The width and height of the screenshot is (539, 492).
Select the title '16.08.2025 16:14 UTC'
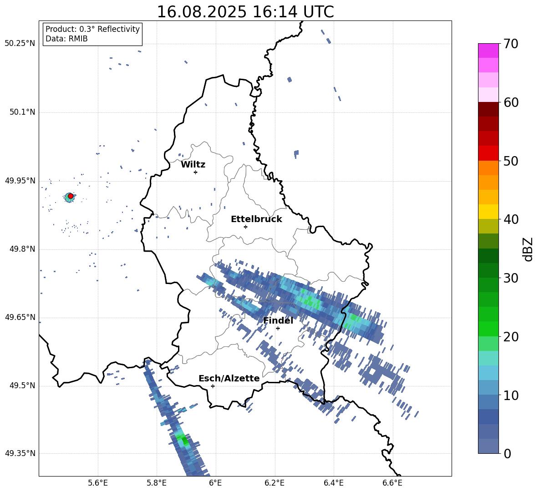coord(245,12)
